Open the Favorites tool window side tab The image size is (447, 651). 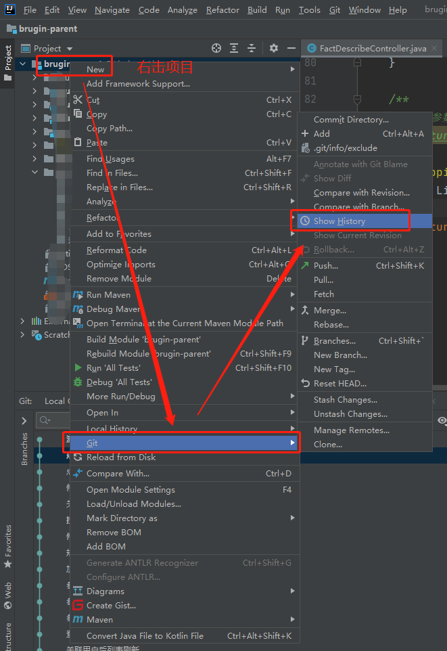click(x=8, y=546)
